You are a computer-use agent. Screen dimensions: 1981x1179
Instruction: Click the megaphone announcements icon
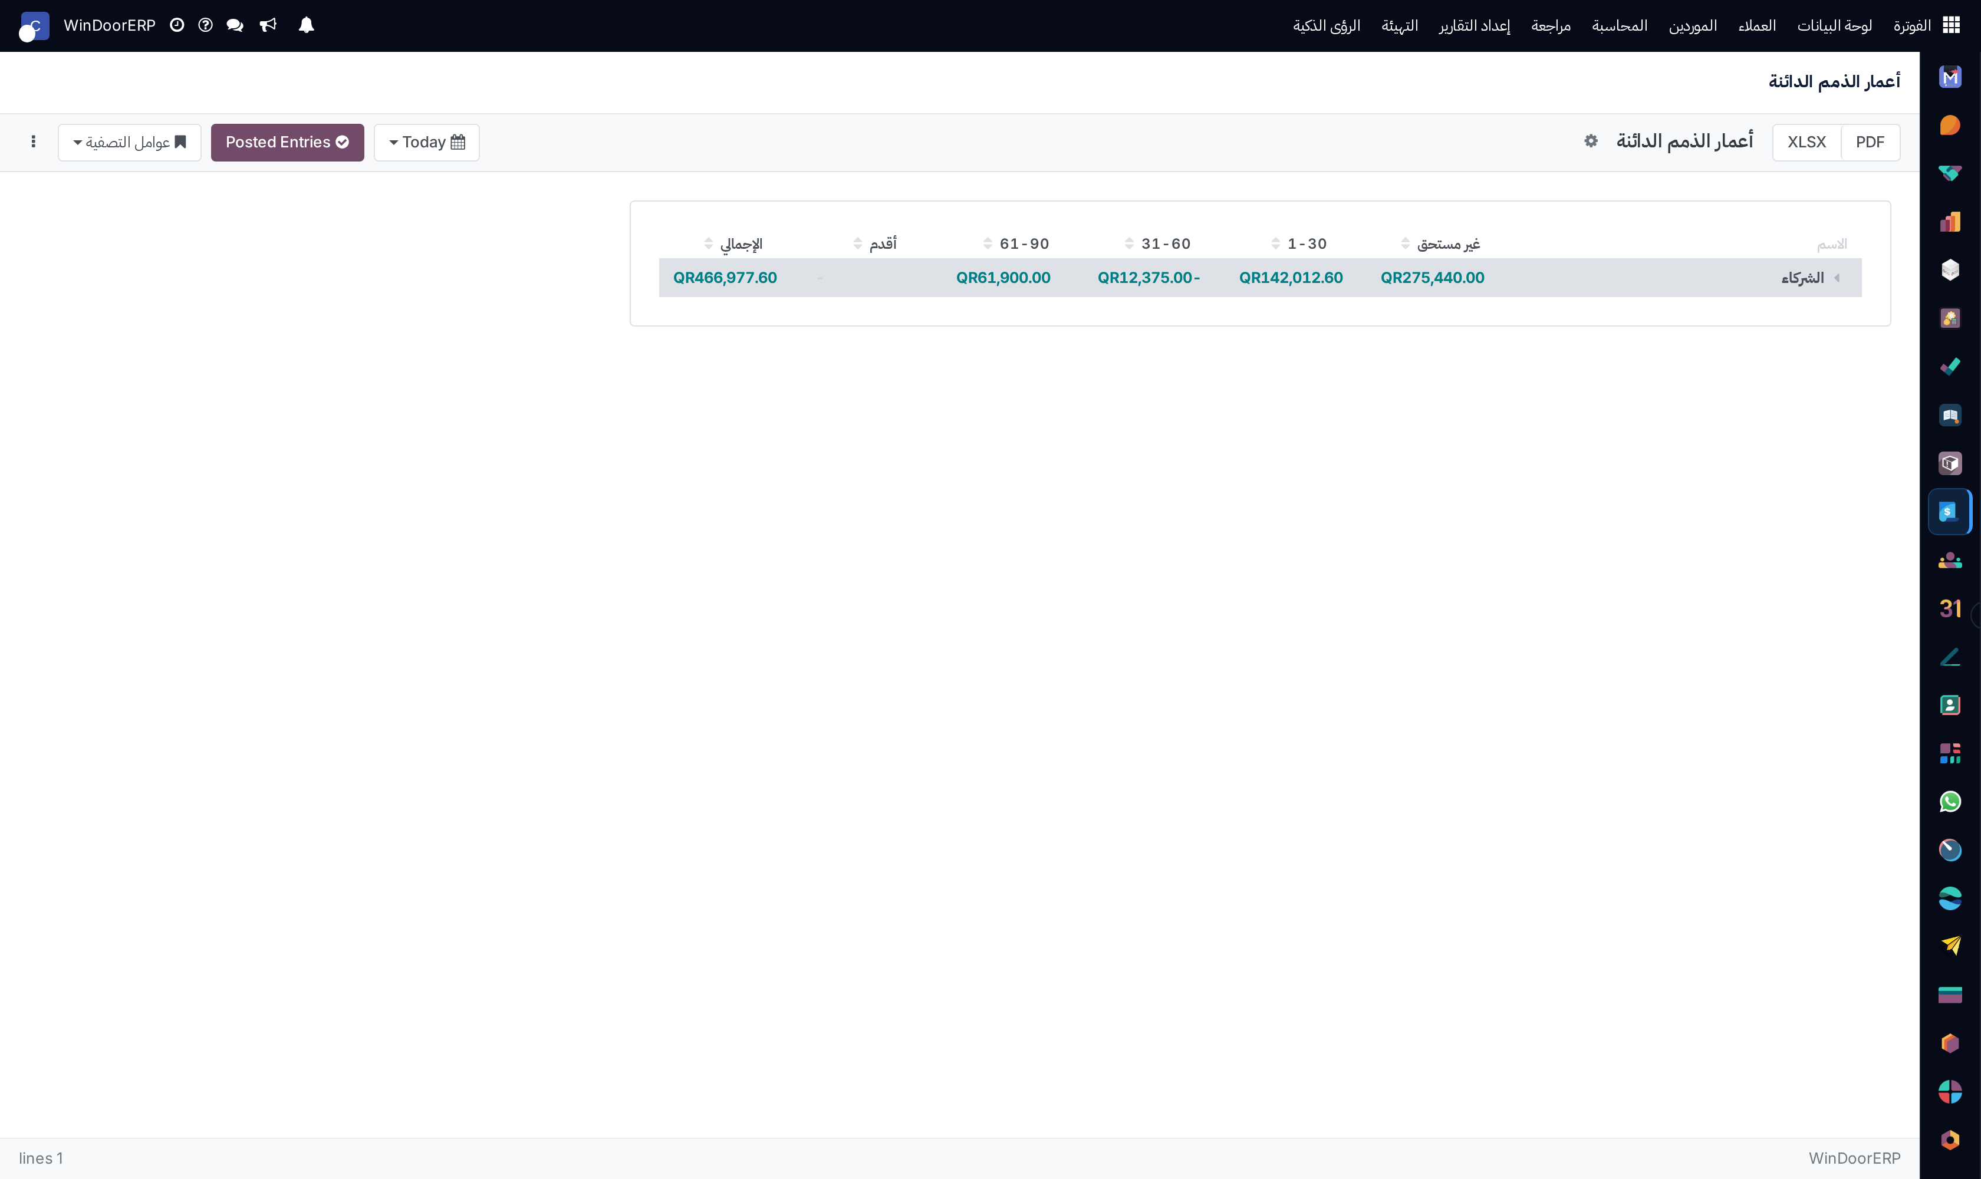(x=268, y=25)
